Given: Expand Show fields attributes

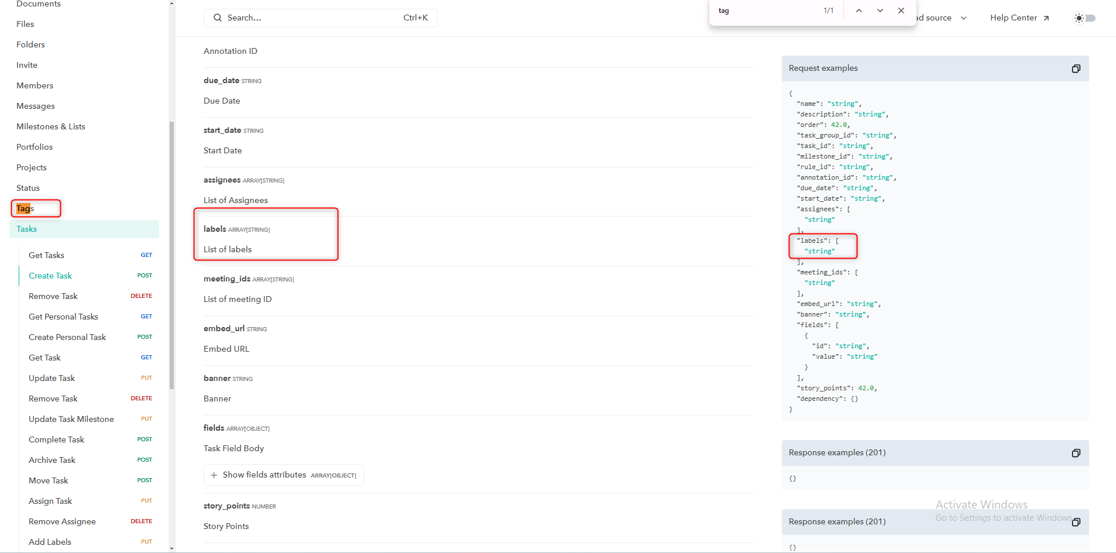Looking at the screenshot, I should (284, 475).
